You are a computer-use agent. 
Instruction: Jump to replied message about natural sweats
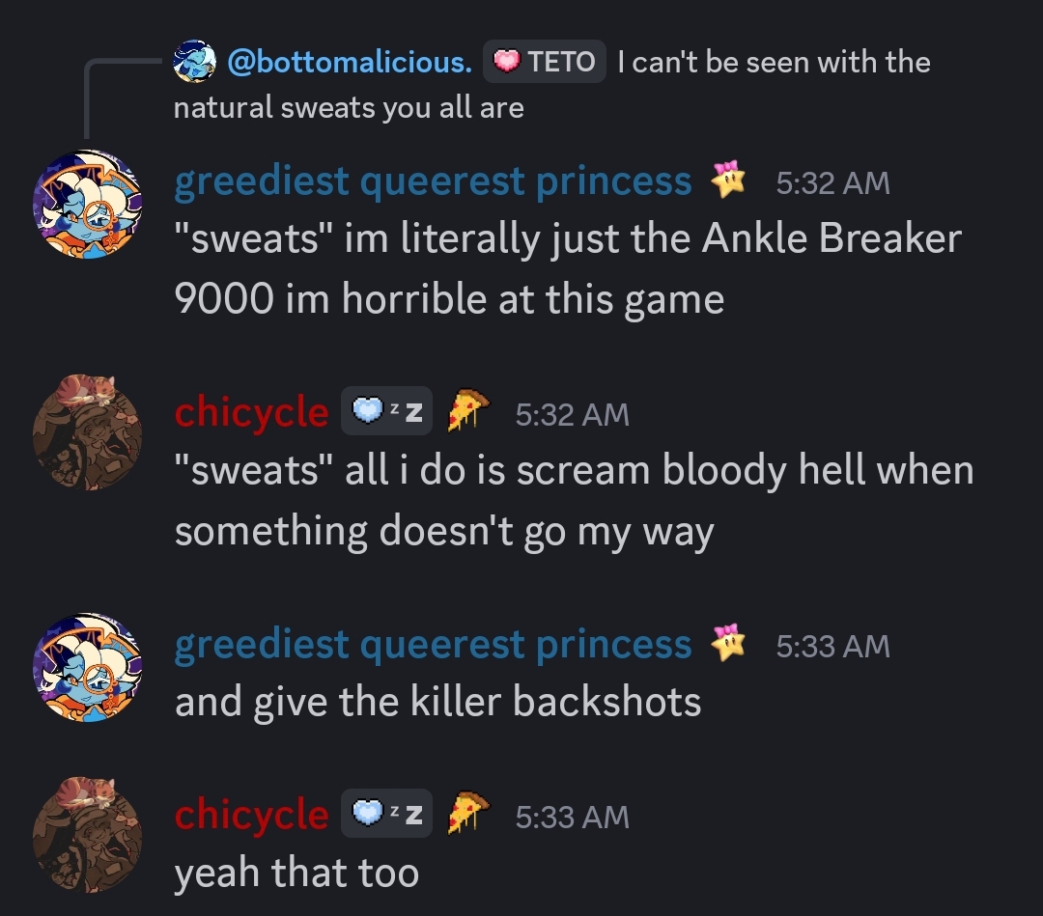[x=551, y=84]
